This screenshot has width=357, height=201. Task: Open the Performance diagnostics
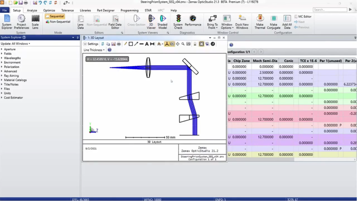[193, 20]
